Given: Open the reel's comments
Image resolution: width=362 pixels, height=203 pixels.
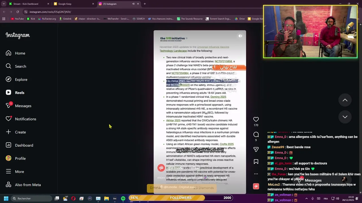Looking at the screenshot, I should [256, 134].
